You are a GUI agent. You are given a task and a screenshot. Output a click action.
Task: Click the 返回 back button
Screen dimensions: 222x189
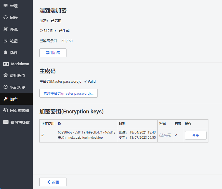(x=53, y=182)
